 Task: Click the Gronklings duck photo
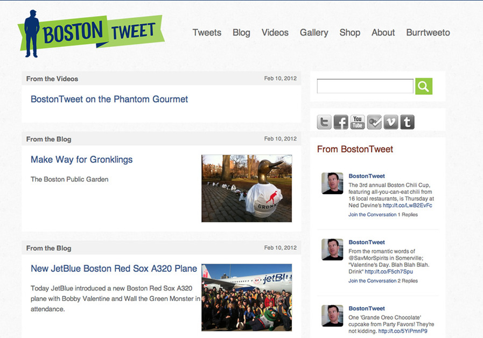coord(247,188)
